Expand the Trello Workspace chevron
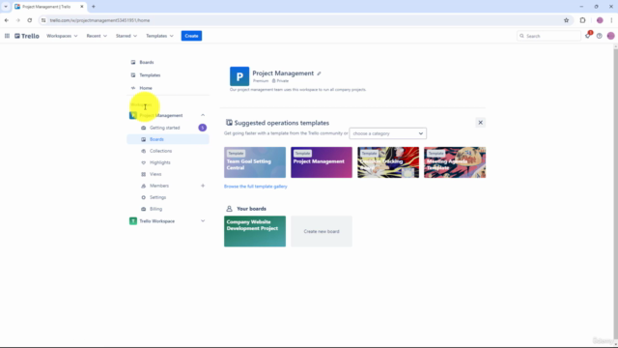This screenshot has height=348, width=618. [203, 221]
